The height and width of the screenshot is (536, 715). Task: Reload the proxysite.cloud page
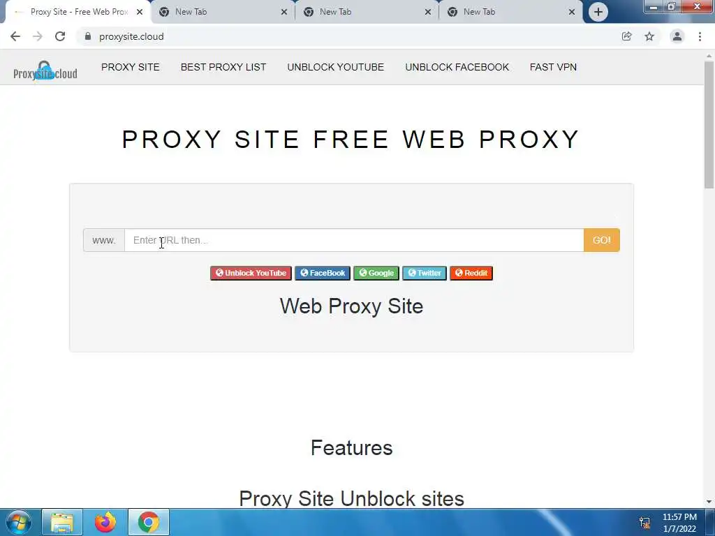(60, 36)
